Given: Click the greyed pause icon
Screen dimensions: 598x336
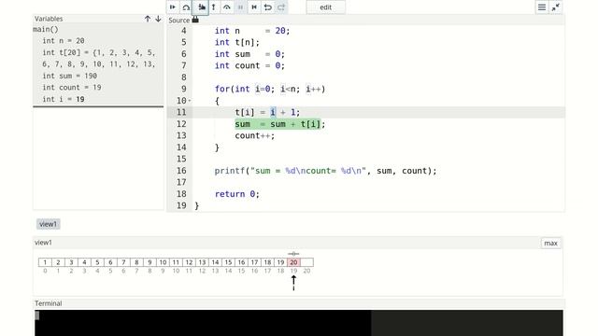Looking at the screenshot, I should [240, 7].
